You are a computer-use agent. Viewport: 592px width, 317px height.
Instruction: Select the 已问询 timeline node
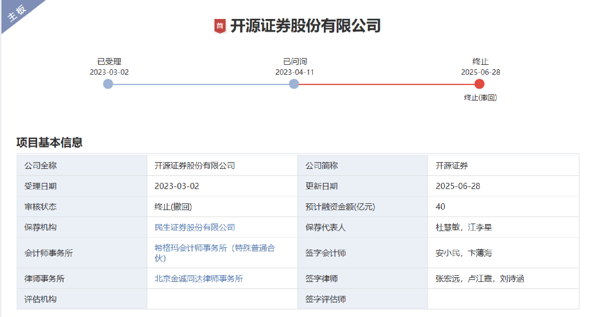click(294, 84)
